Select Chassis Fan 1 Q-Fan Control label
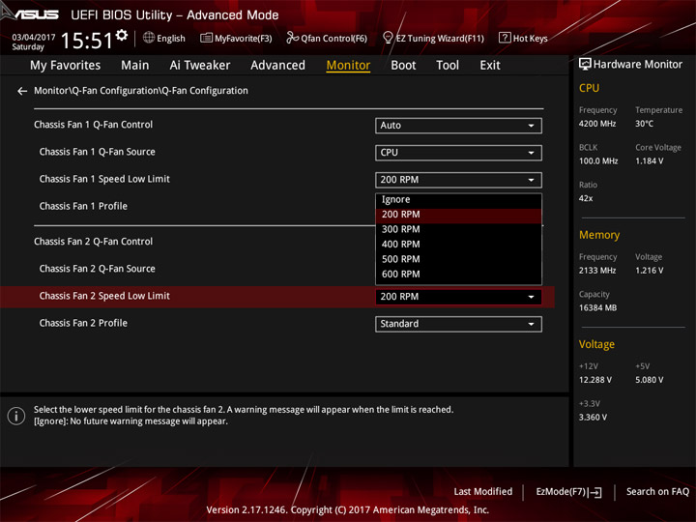 (93, 125)
